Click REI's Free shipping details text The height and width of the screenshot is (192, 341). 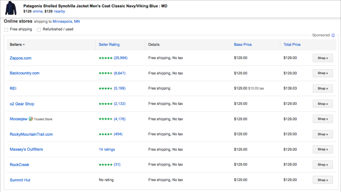click(x=159, y=88)
